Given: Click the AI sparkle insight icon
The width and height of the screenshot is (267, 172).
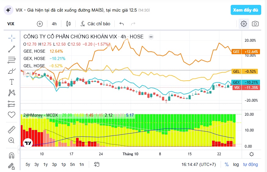Looking at the screenshot, I should (8, 10).
